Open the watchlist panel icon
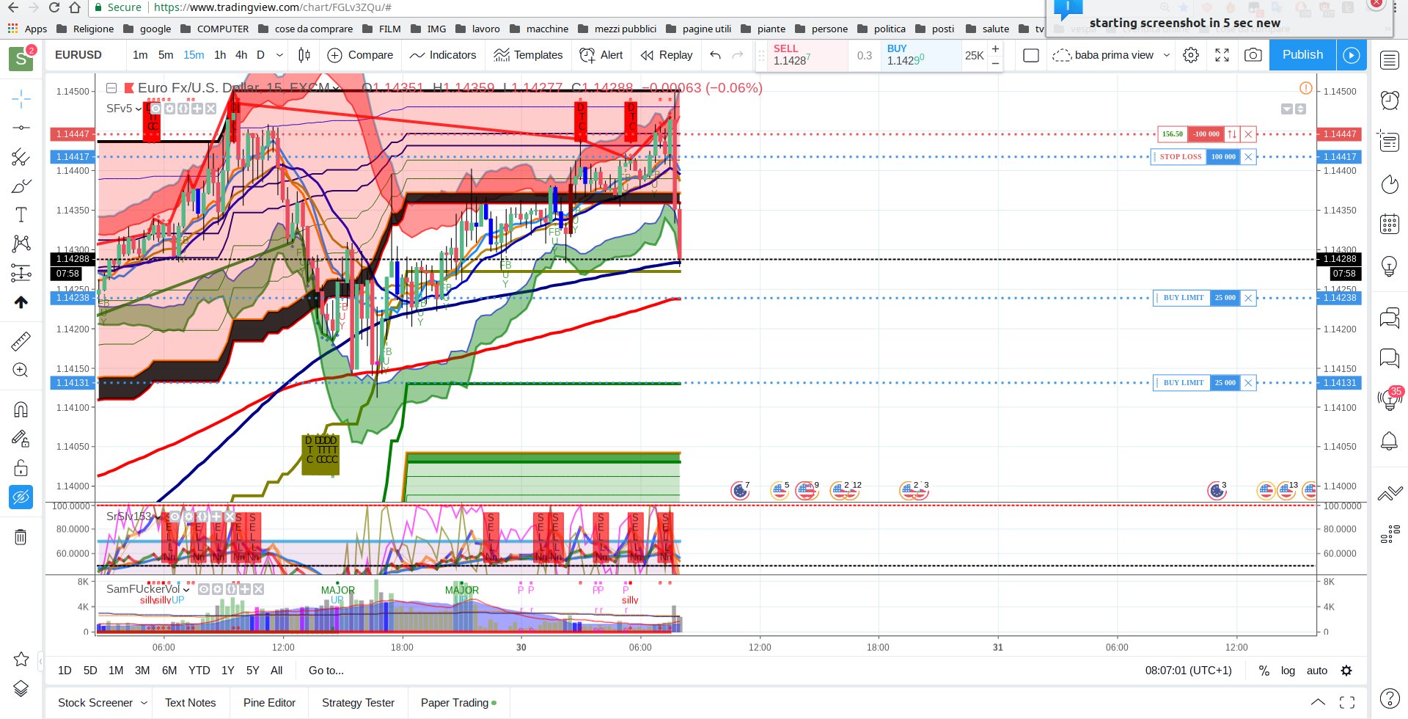 pyautogui.click(x=1390, y=60)
